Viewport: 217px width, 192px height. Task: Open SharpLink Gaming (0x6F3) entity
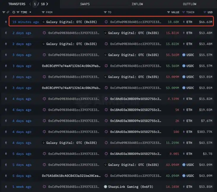(130, 187)
